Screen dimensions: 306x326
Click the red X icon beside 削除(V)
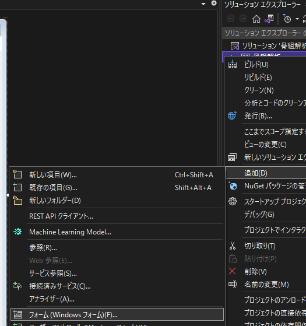coord(232,271)
